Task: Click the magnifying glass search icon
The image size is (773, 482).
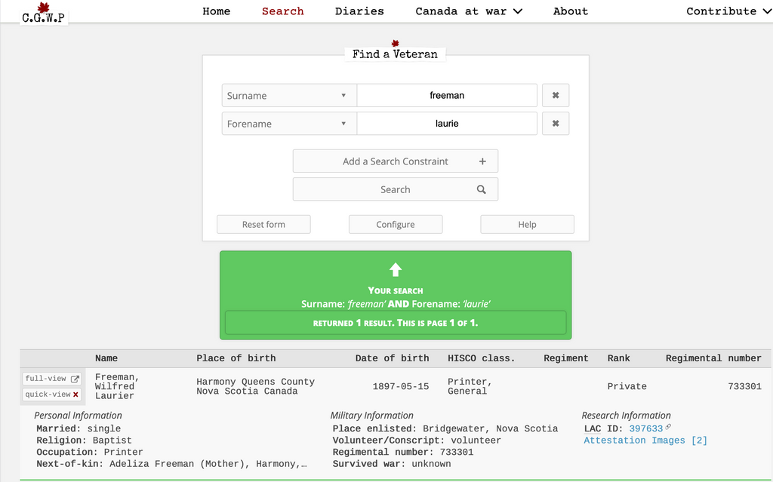Action: click(482, 190)
